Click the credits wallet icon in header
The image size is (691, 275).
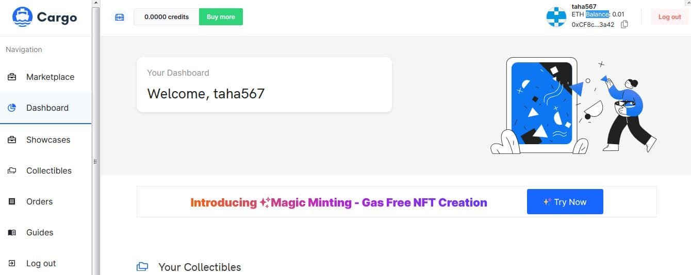click(x=120, y=17)
